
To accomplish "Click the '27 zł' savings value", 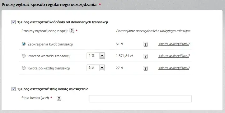I will tap(120, 68).
